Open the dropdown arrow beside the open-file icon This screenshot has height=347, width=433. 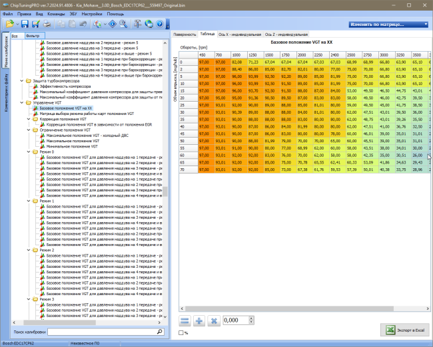(x=17, y=25)
